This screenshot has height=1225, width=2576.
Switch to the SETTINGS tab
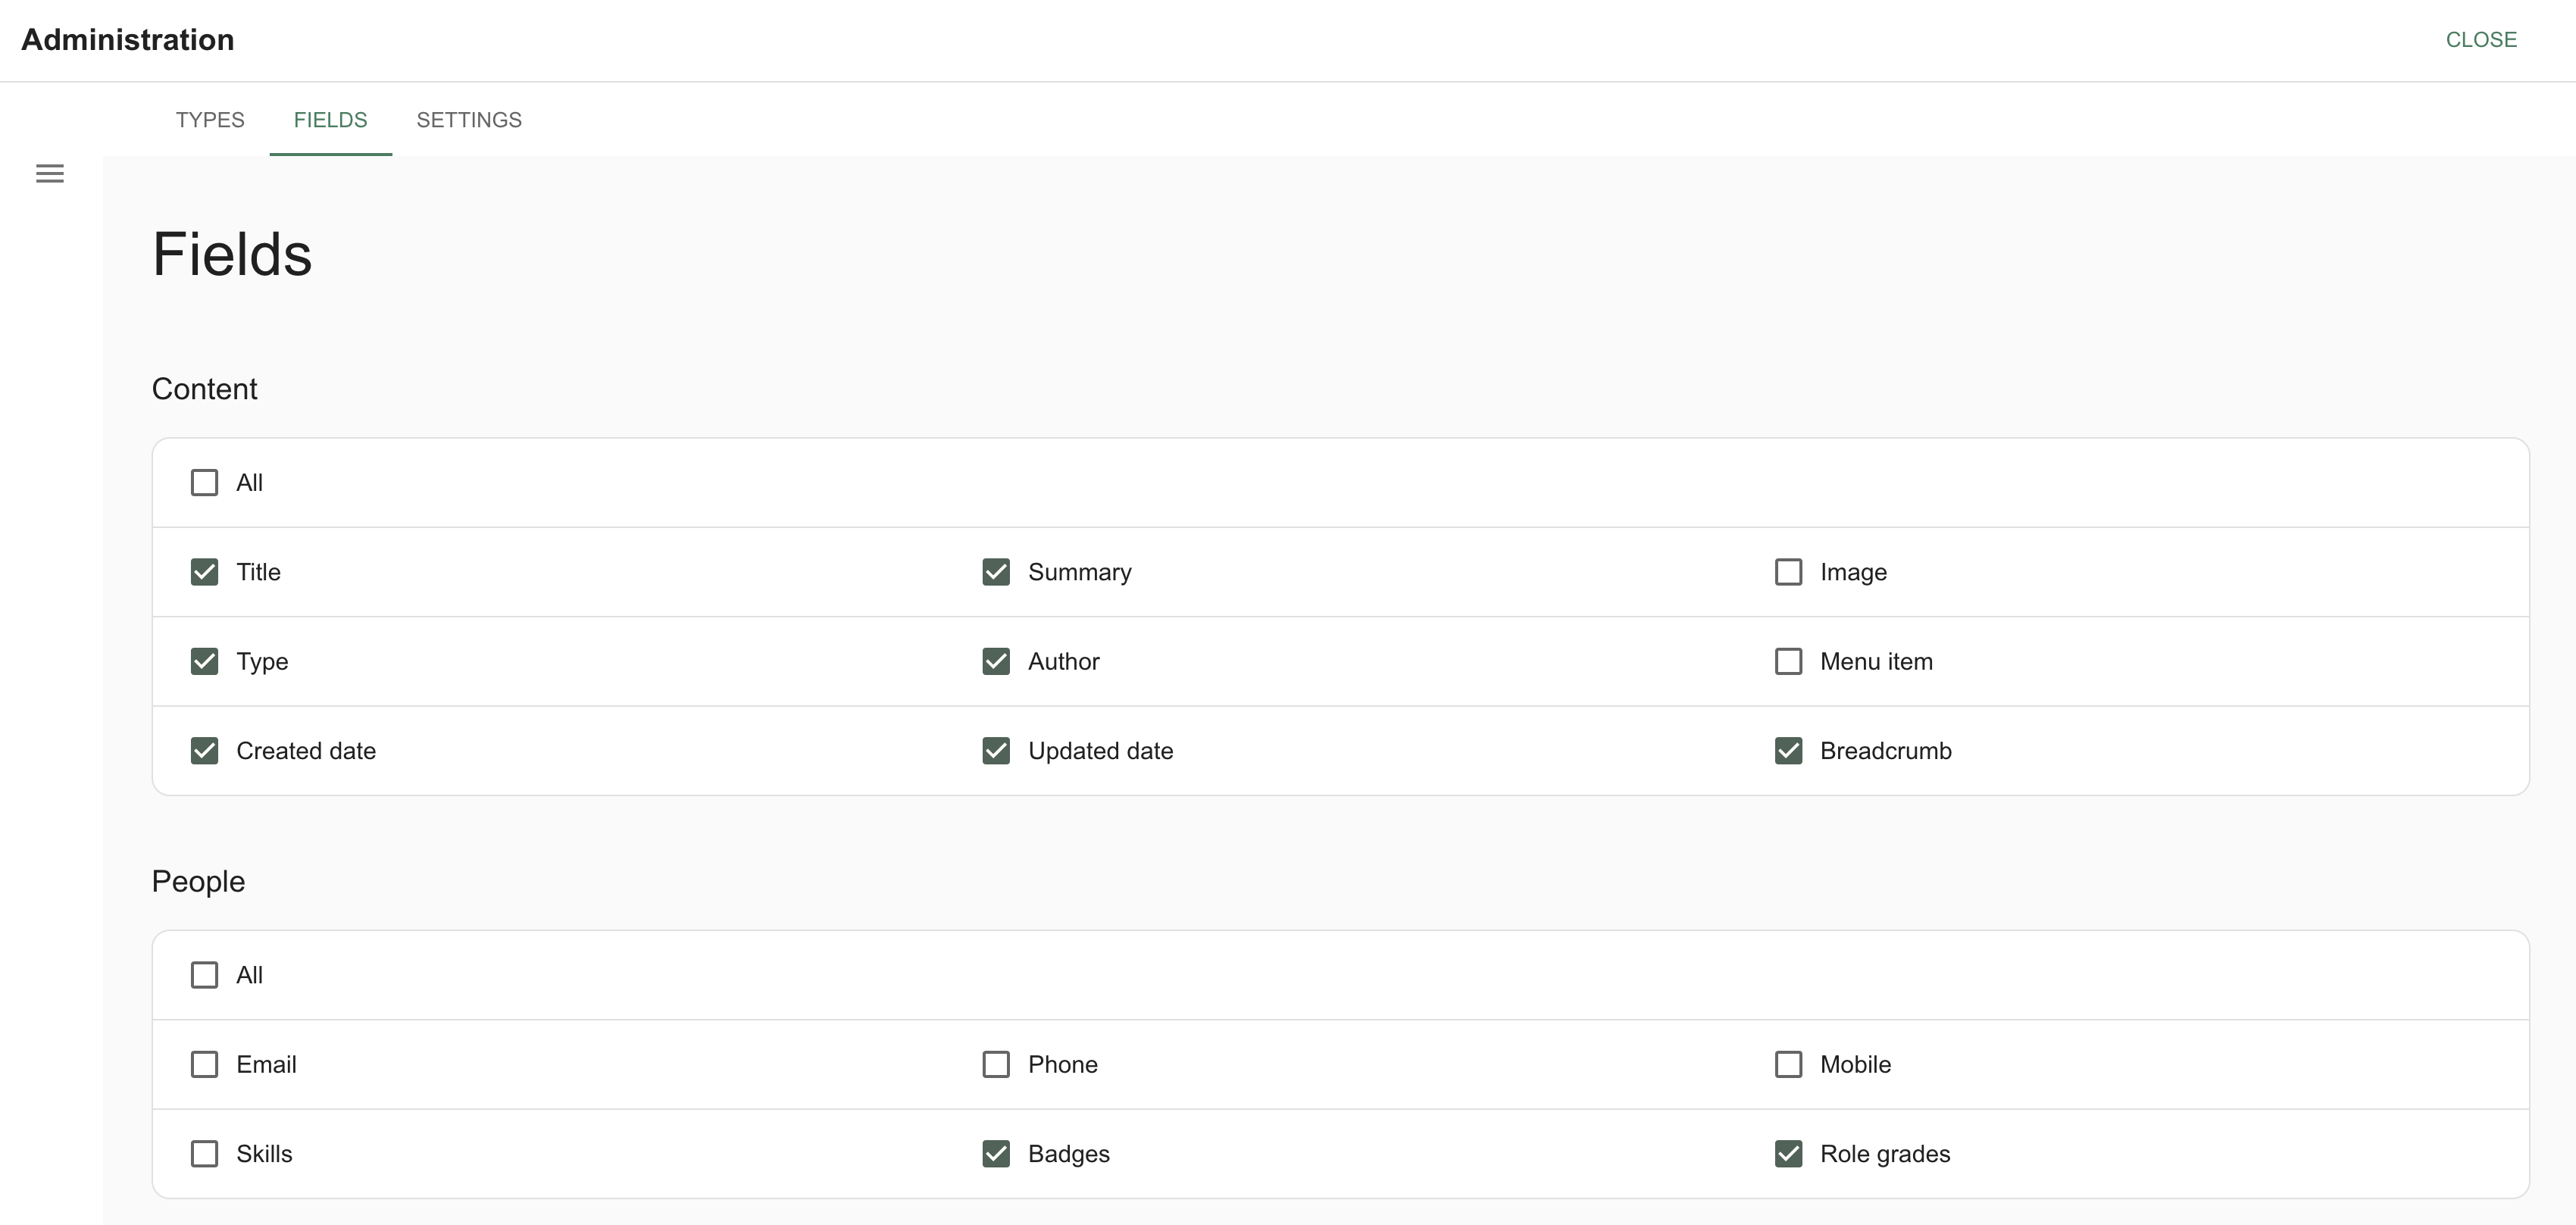click(x=469, y=120)
